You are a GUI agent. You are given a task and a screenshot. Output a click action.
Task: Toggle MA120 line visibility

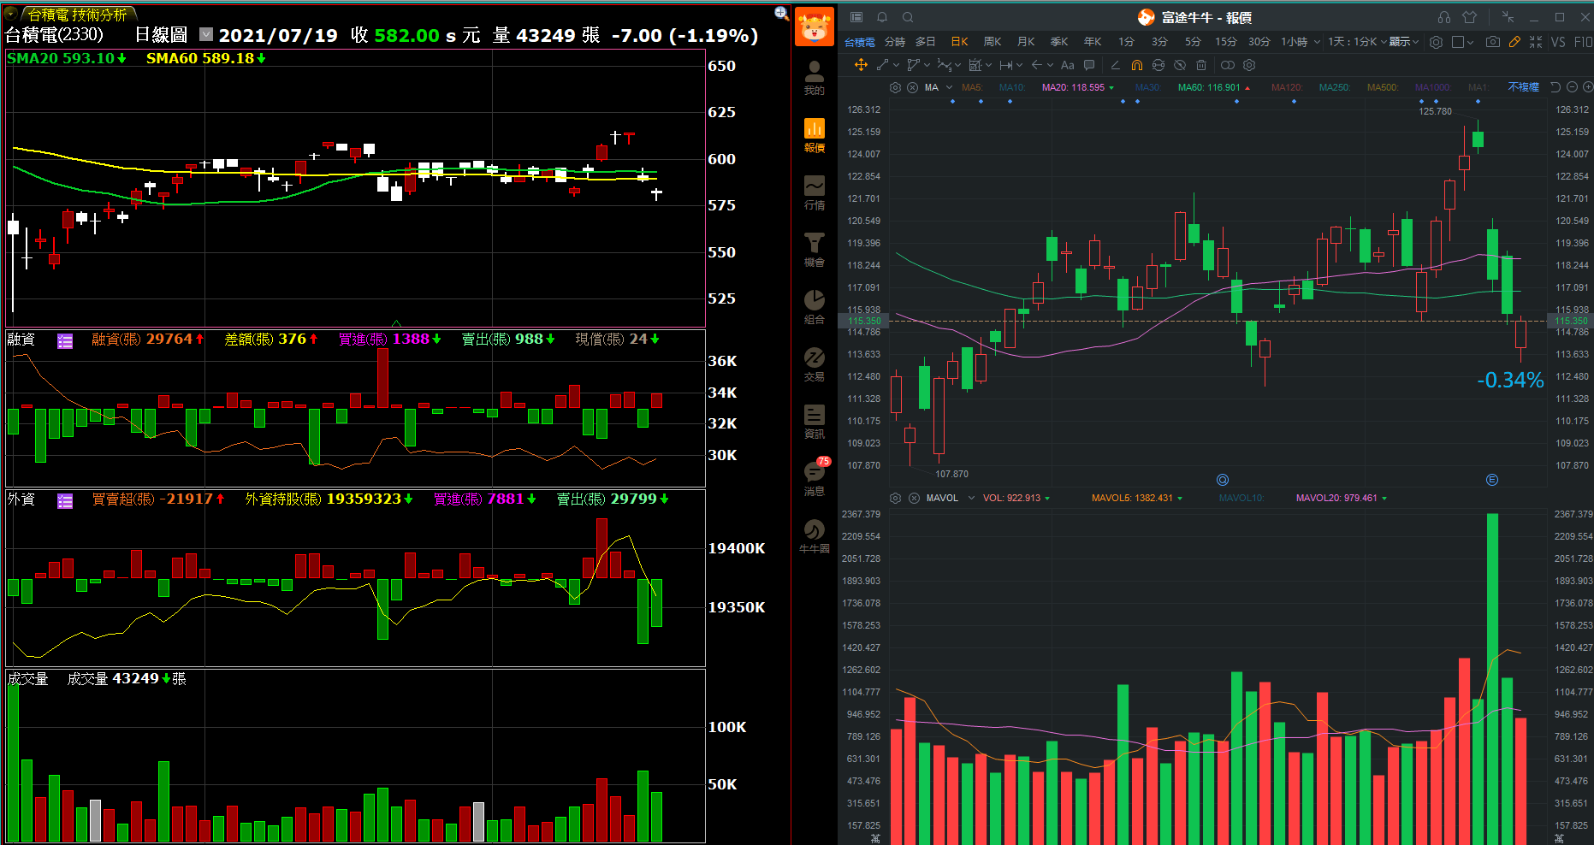(1287, 87)
